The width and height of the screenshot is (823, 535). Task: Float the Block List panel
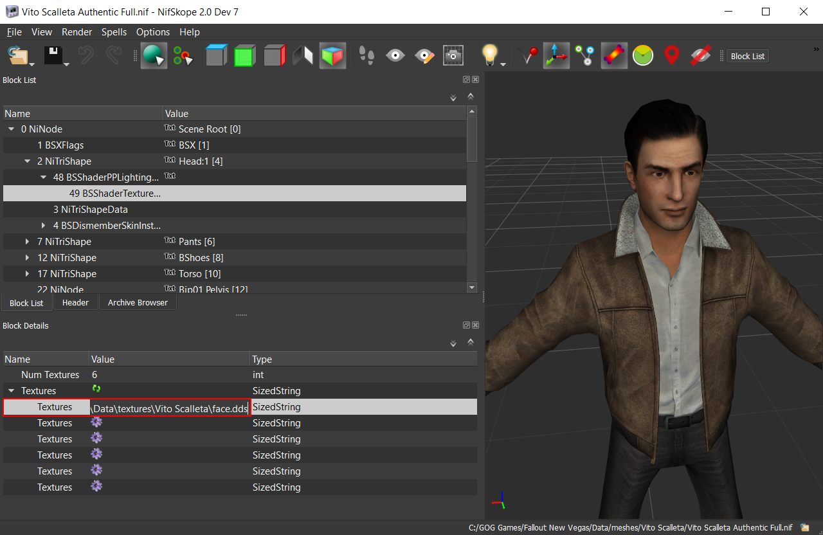[x=466, y=80]
